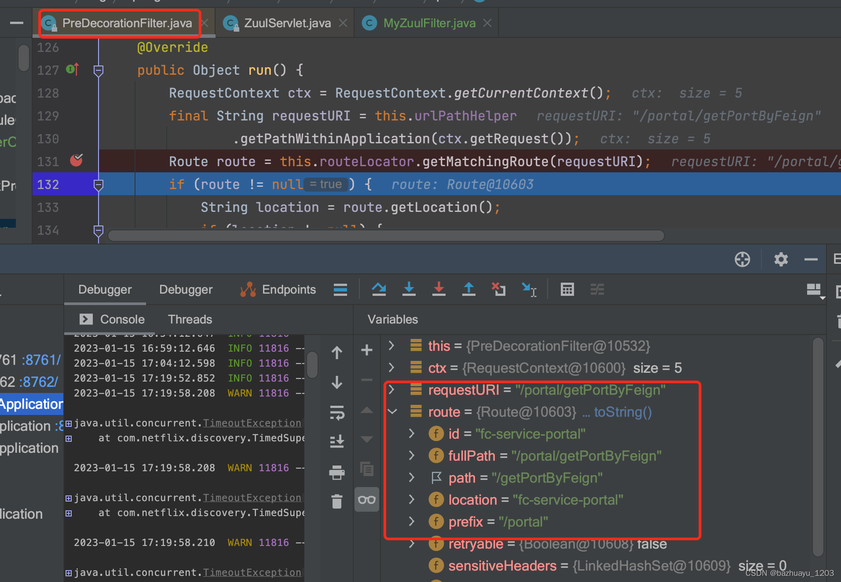Click Clear All trash icon in console
Image resolution: width=841 pixels, height=582 pixels.
[337, 501]
